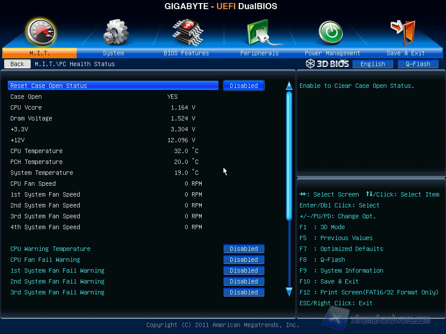Toggle CPU Fan Fail Warning setting

pyautogui.click(x=243, y=260)
